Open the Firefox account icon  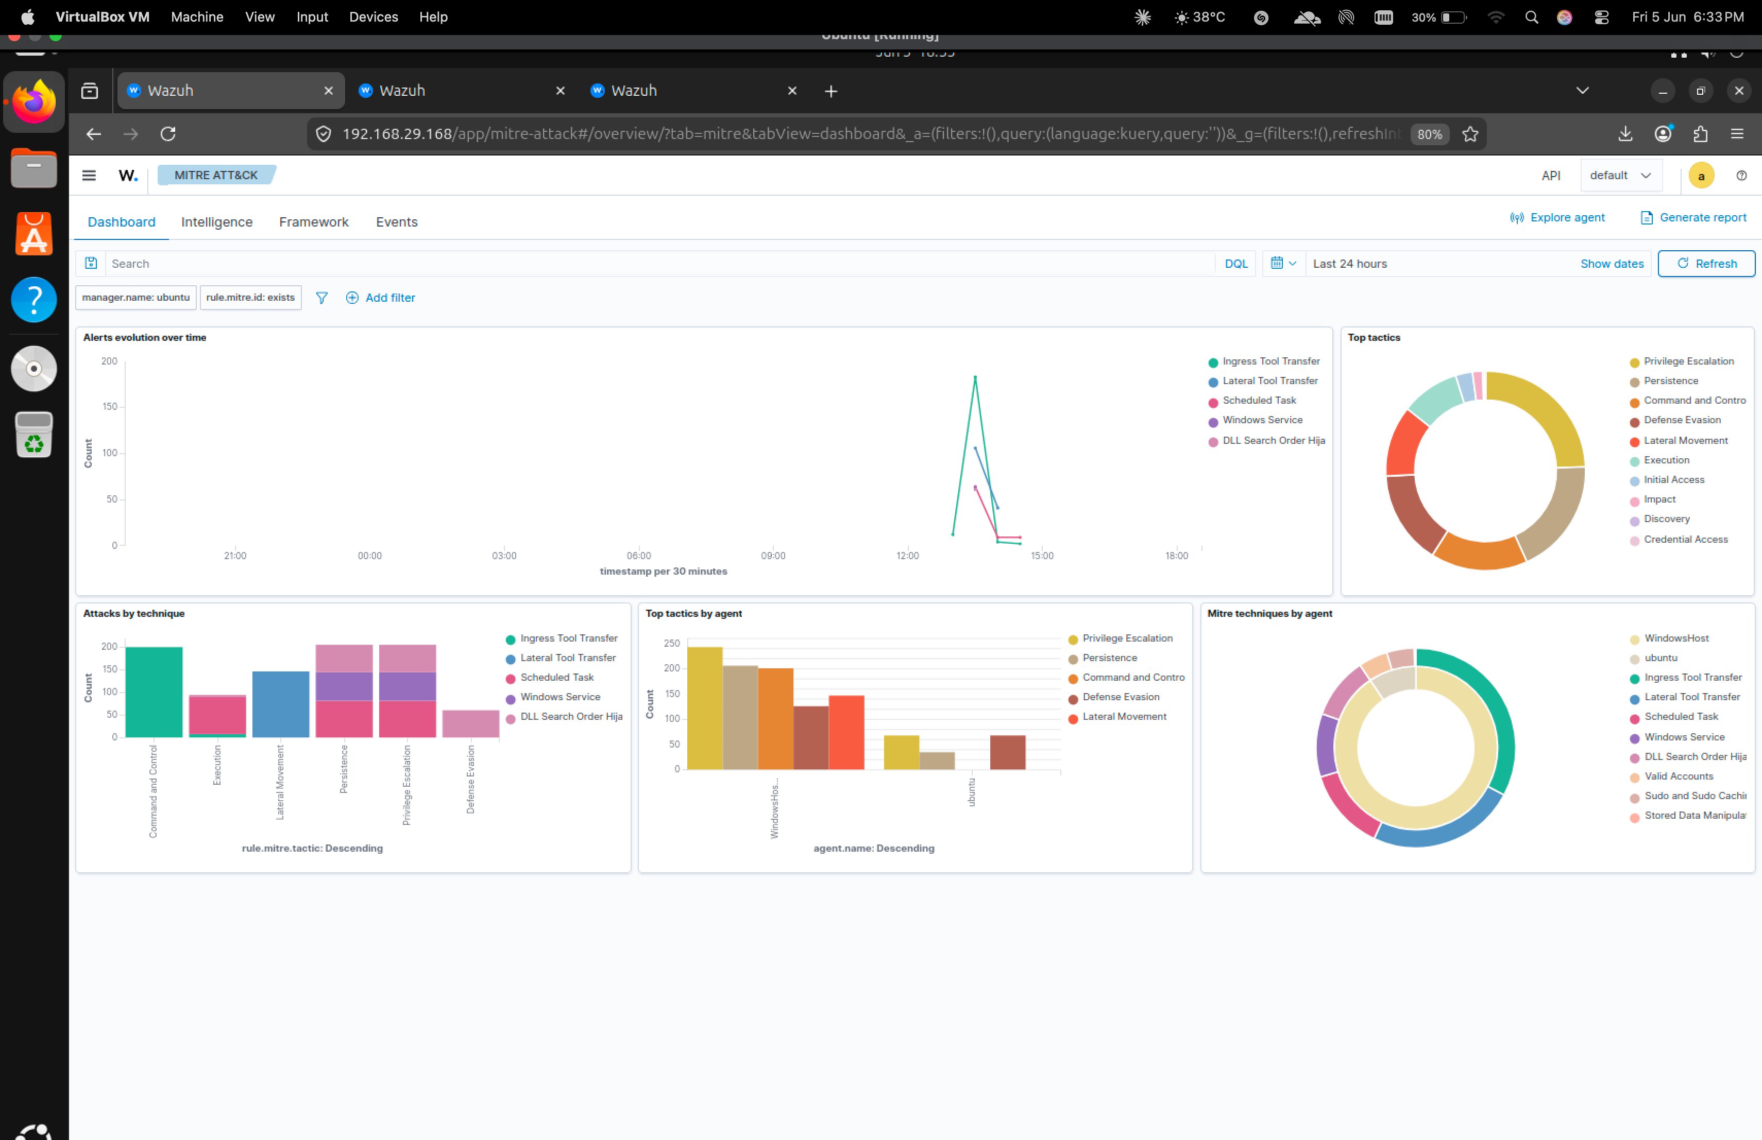coord(1663,134)
